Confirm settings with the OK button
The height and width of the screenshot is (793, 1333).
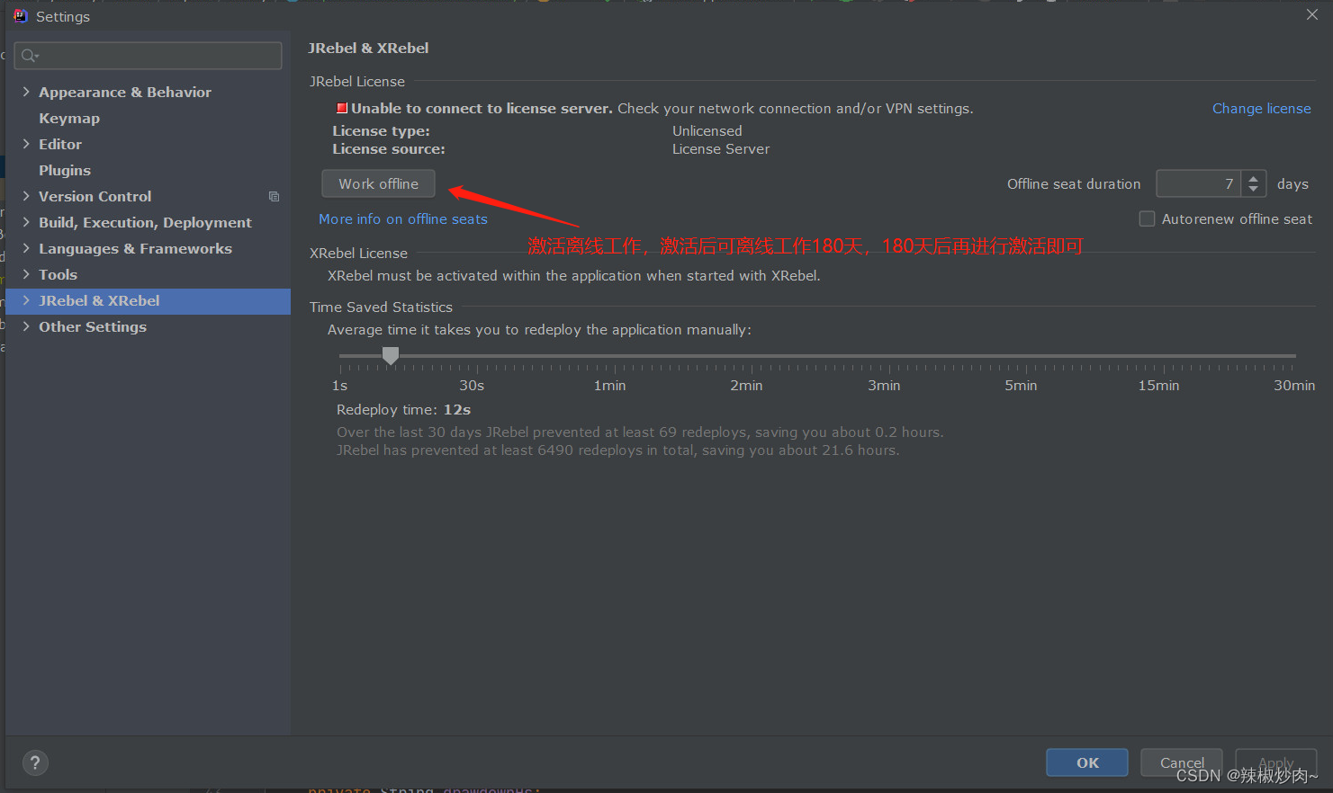1087,762
